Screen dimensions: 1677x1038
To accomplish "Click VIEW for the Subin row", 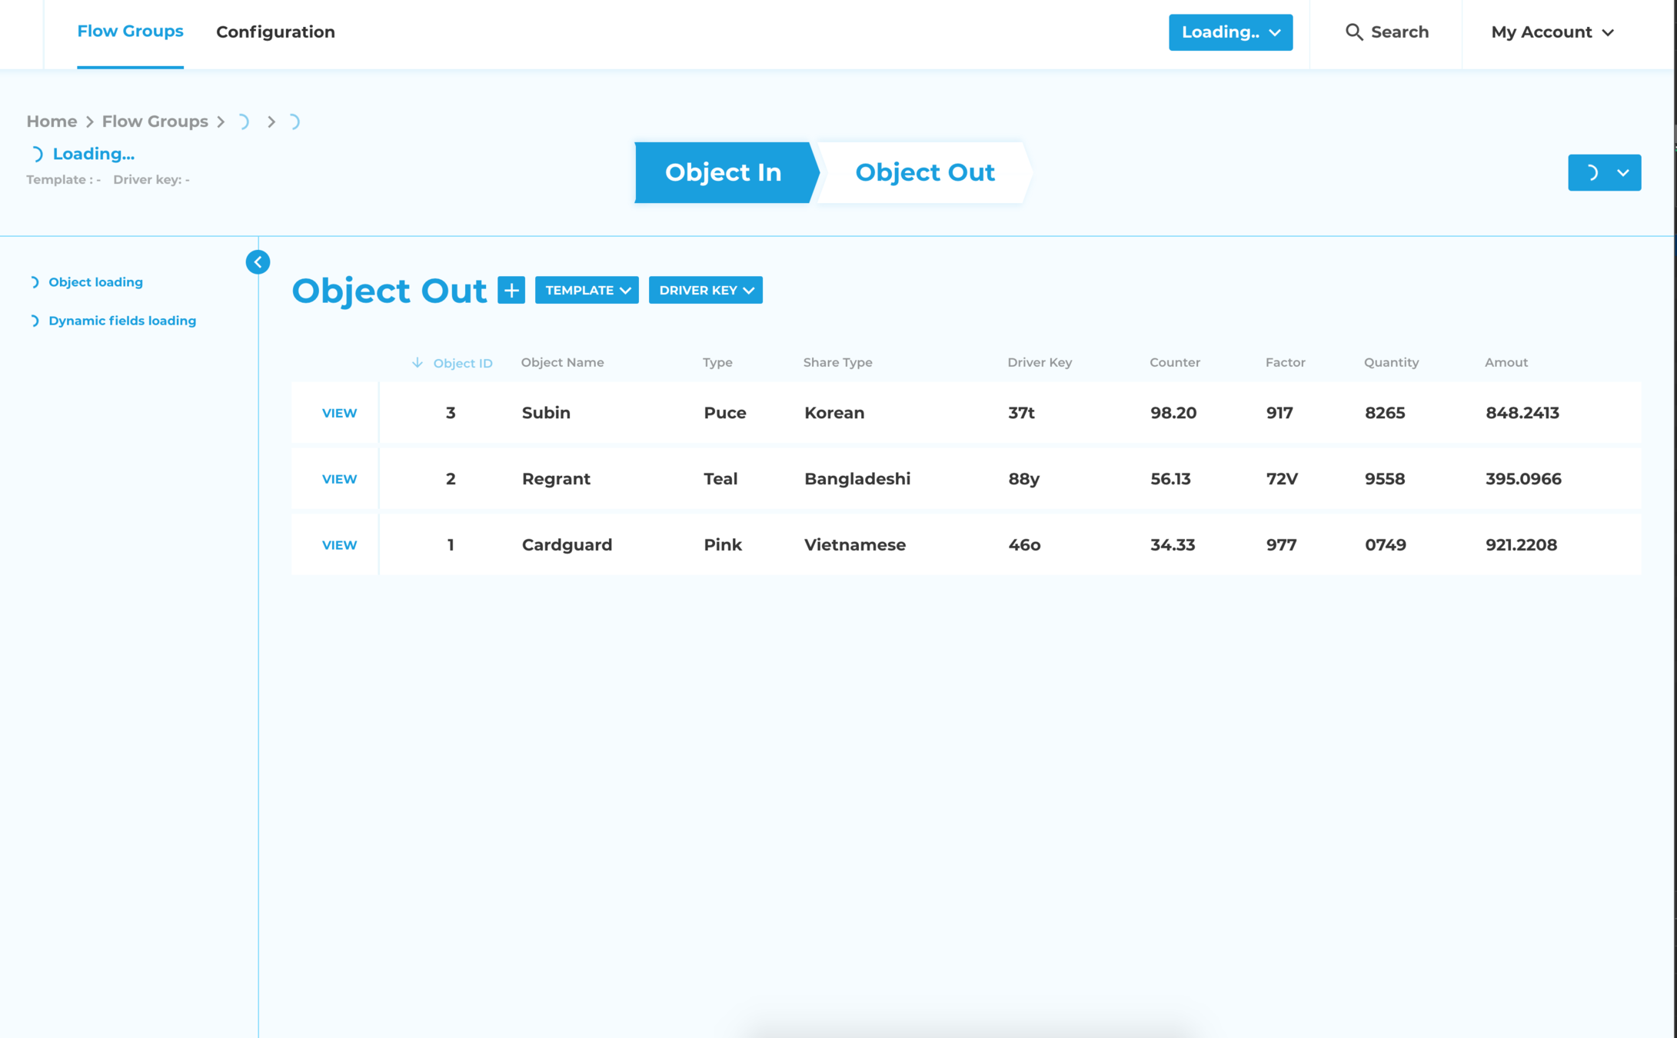I will [x=339, y=413].
